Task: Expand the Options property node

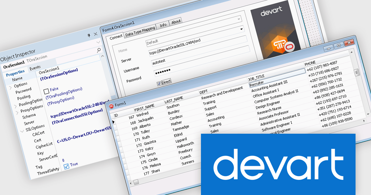Action: tap(11, 88)
